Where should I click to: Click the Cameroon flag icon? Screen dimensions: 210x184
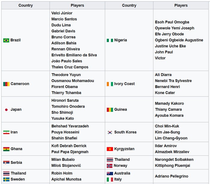coord(6,84)
